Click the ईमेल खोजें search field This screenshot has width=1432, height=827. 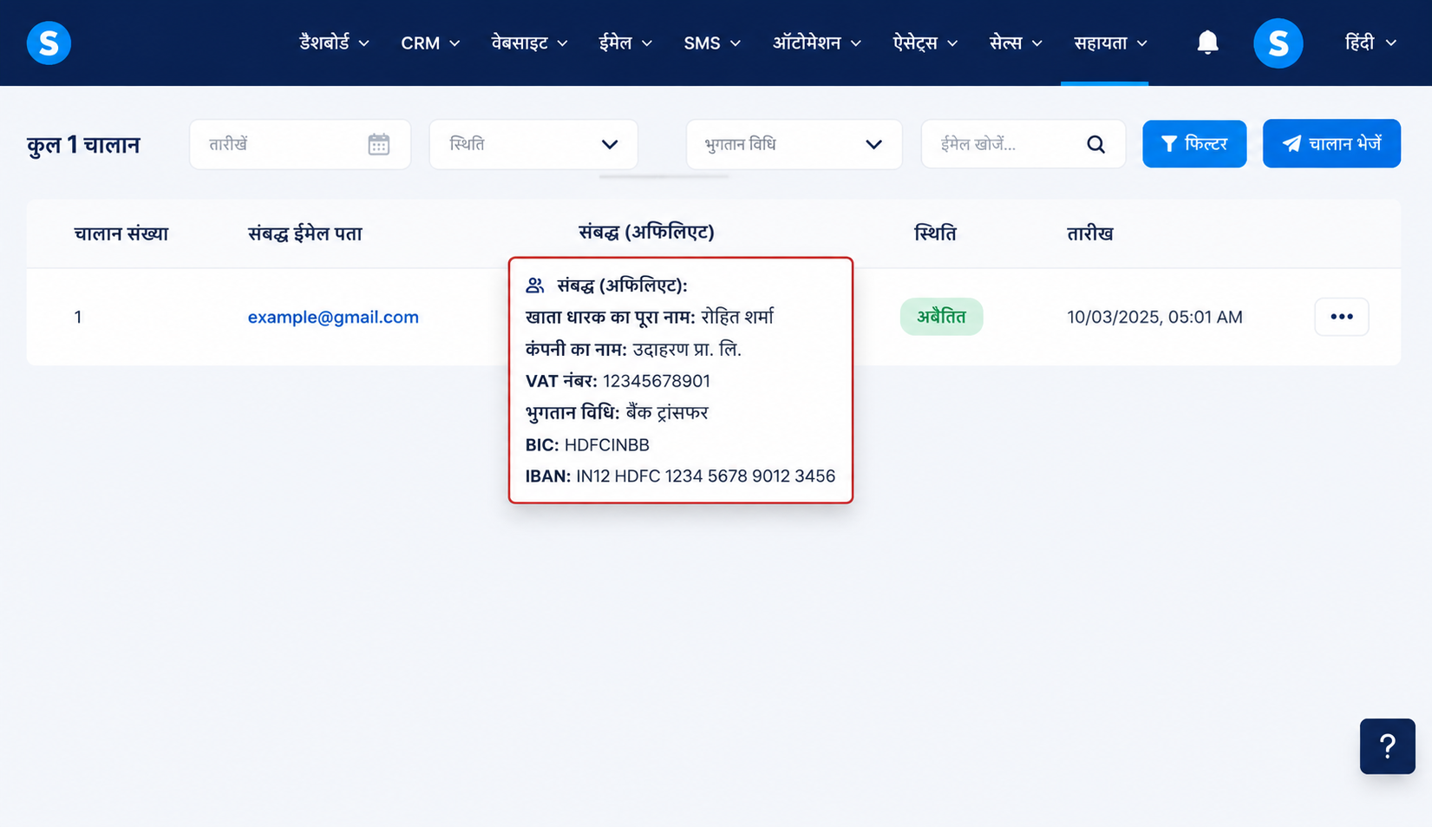click(x=1023, y=144)
